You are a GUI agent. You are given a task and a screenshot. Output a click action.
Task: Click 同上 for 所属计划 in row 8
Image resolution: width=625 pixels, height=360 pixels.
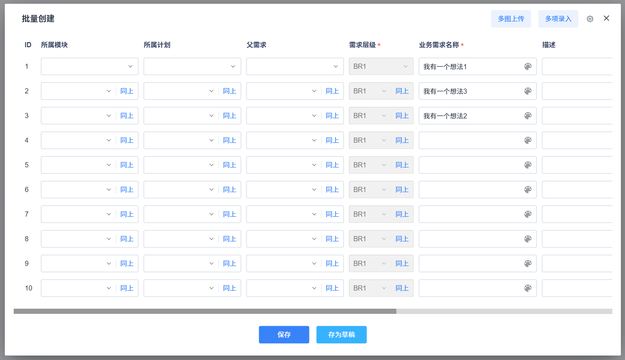point(230,239)
